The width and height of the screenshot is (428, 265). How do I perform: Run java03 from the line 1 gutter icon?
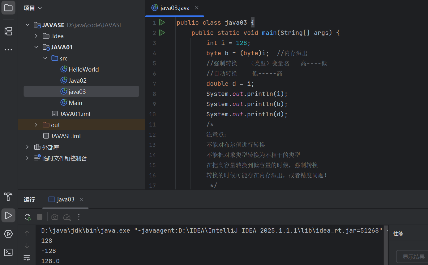click(x=162, y=22)
